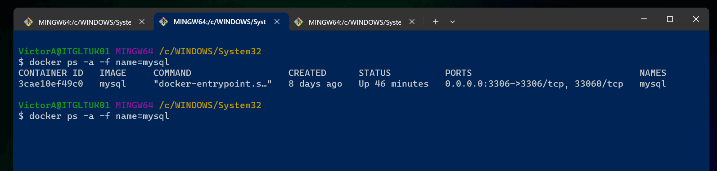Close the third MINGW64 tab
The width and height of the screenshot is (717, 171).
click(412, 22)
